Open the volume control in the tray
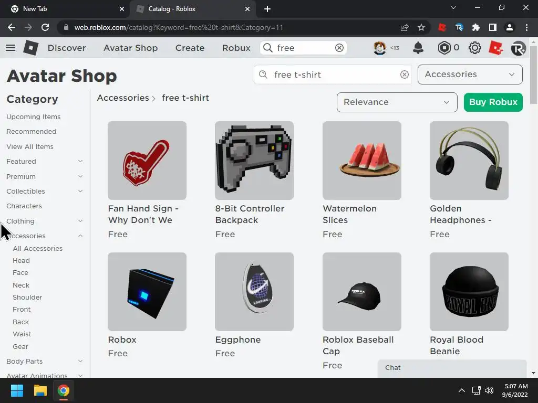The height and width of the screenshot is (403, 538). point(489,390)
